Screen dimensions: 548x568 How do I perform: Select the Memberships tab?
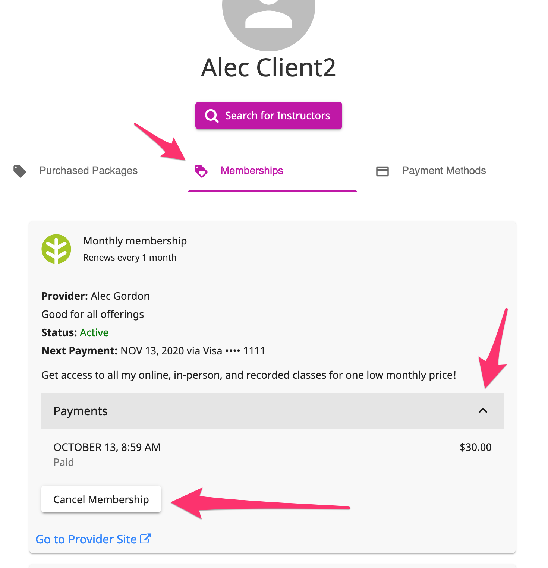[273, 171]
